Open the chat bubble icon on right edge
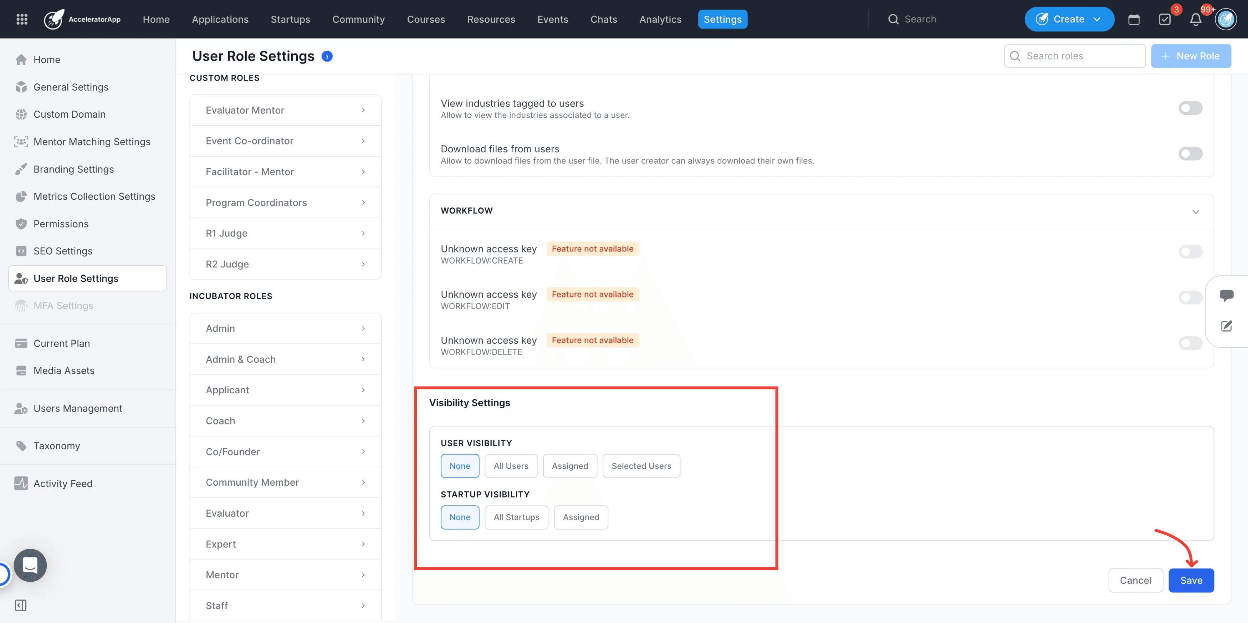Screen dimensions: 1248x623 click(1226, 295)
